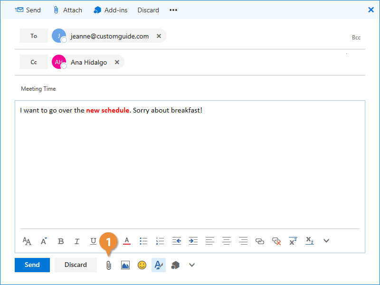This screenshot has width=380, height=285.
Task: Open the add-ins icon in bottom bar
Action: (x=175, y=265)
